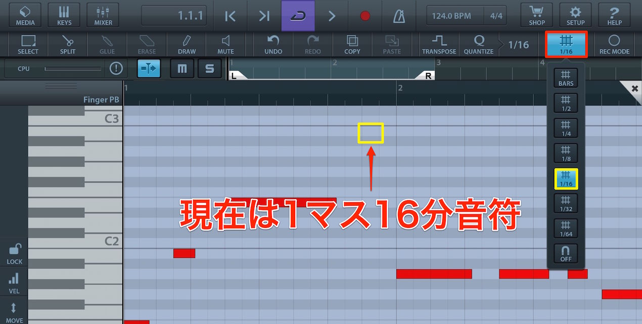Toggle the metronome click
This screenshot has height=324, width=642.
tap(399, 16)
